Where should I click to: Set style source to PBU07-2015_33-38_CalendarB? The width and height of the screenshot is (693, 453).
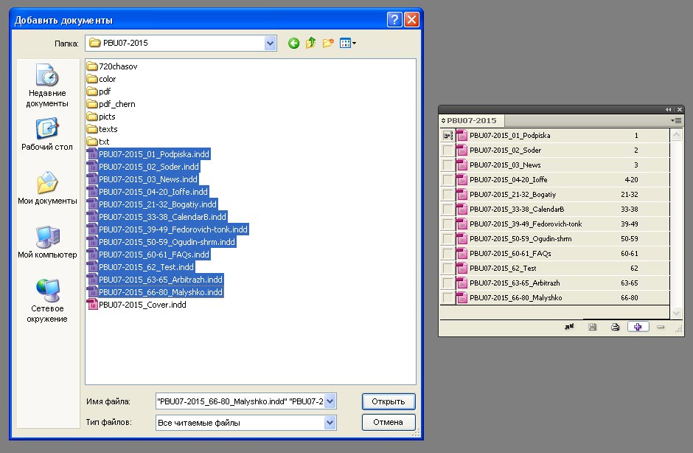[448, 210]
